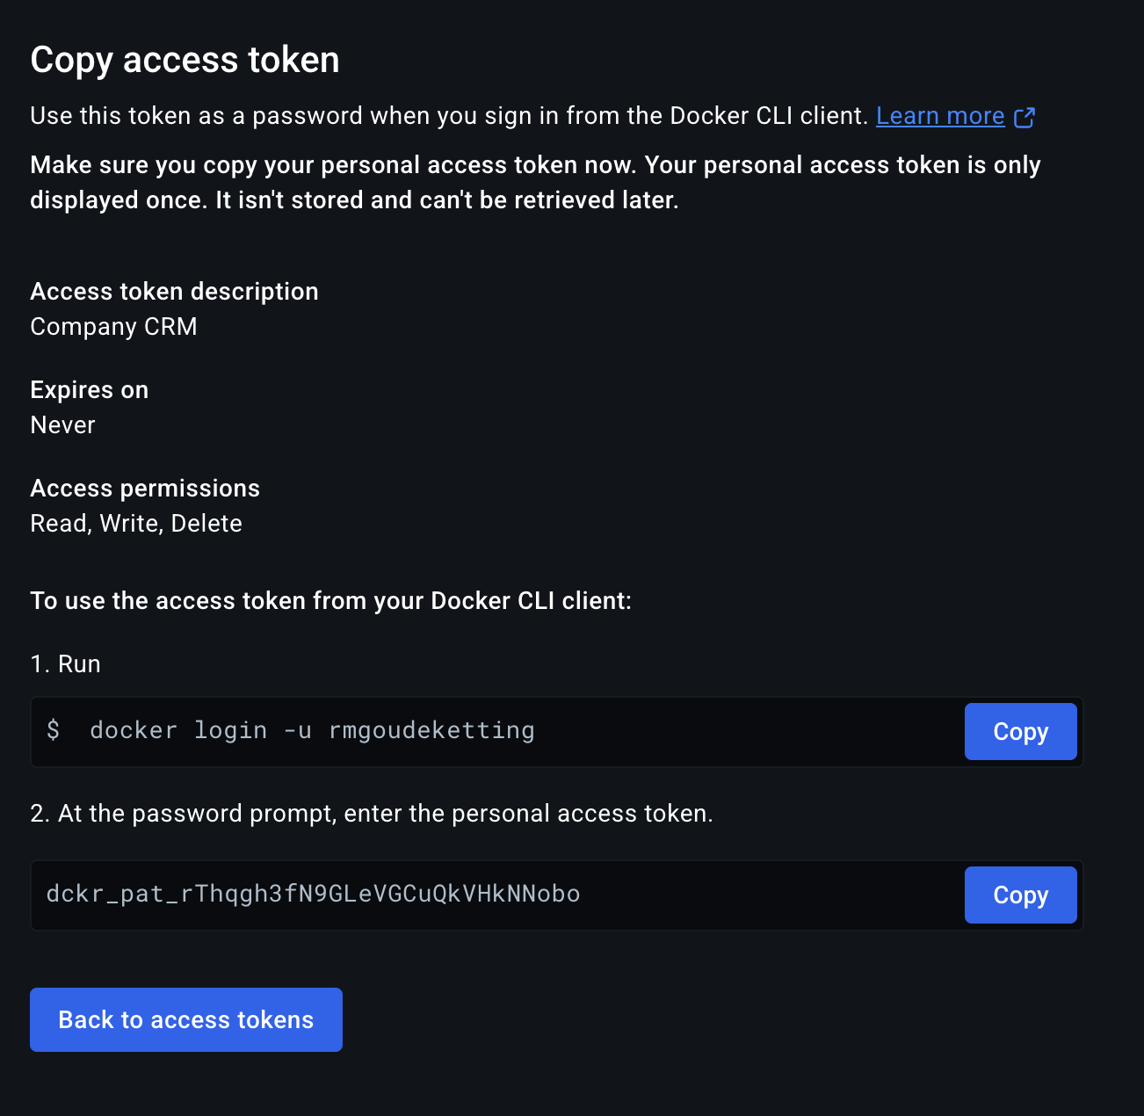1144x1116 pixels.
Task: Click step 1 Run instruction text
Action: (x=65, y=663)
